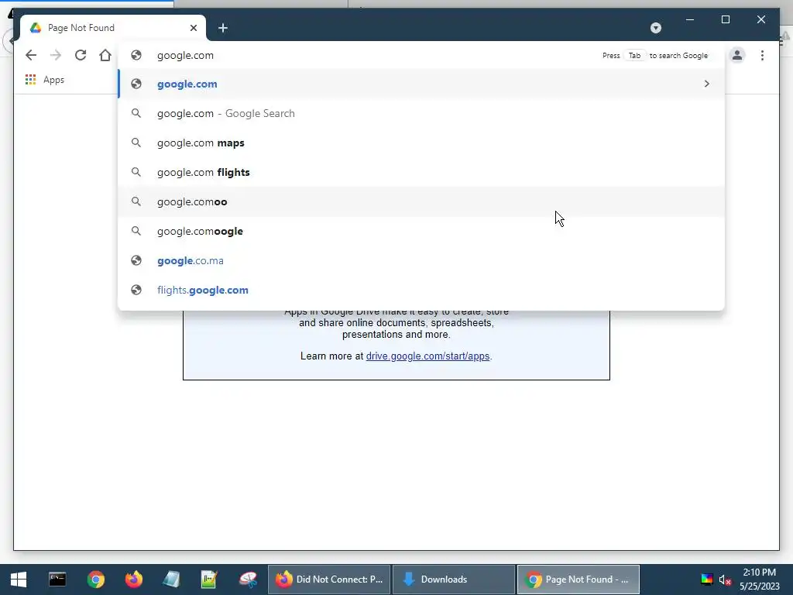The height and width of the screenshot is (595, 793).
Task: Click the forward navigation arrow
Action: click(x=56, y=55)
